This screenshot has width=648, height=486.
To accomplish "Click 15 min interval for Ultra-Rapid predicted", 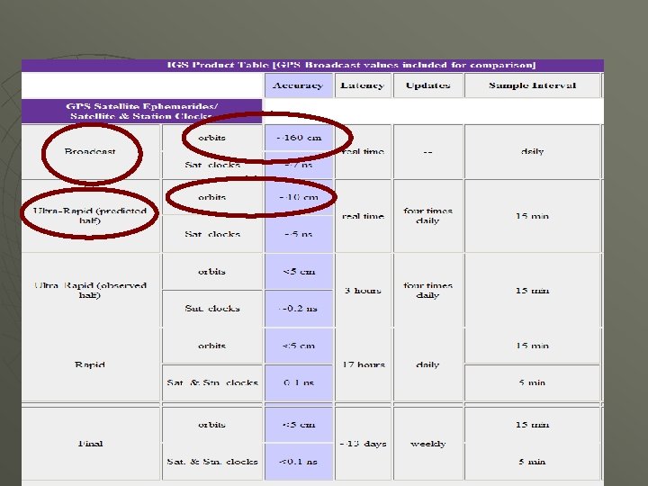I will tap(532, 216).
